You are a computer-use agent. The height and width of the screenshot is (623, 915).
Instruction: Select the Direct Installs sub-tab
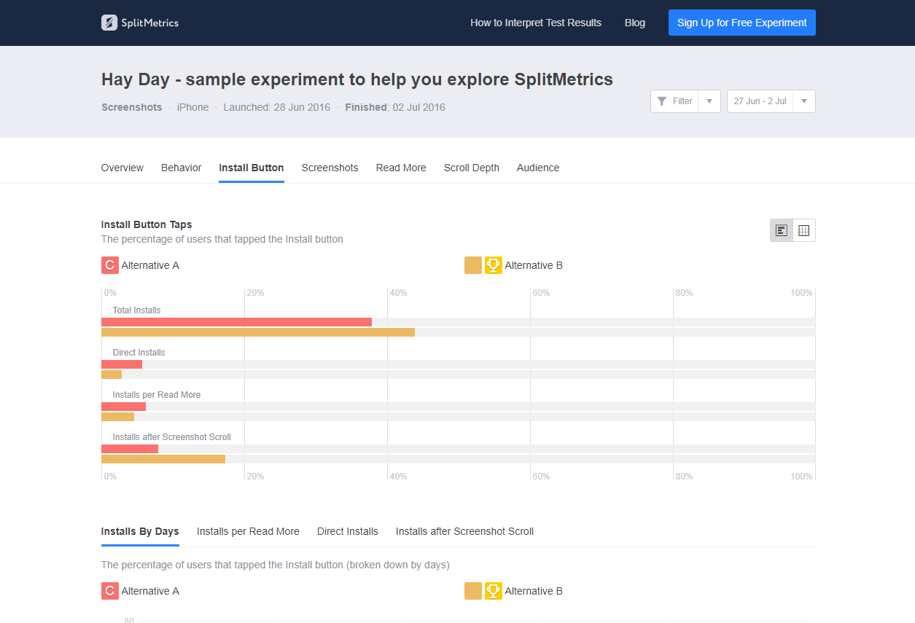click(x=348, y=531)
